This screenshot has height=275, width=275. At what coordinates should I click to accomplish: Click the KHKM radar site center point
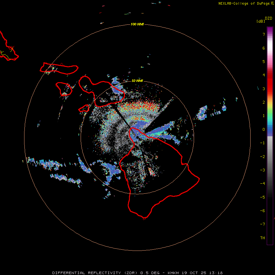point(137,137)
